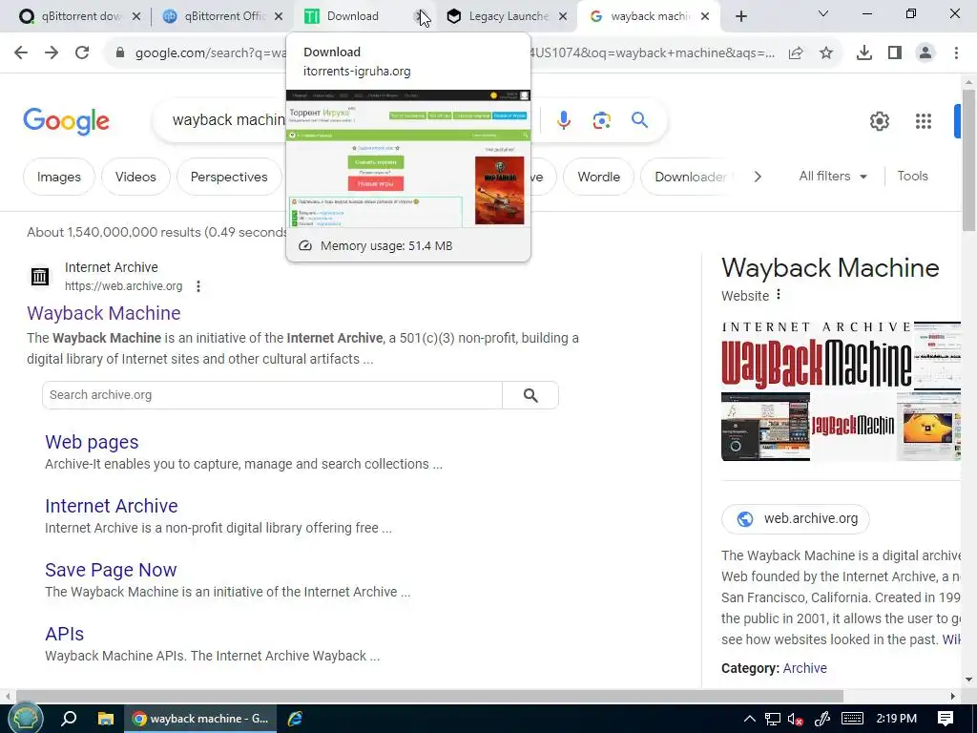Reload the current page
The image size is (977, 733).
[82, 53]
